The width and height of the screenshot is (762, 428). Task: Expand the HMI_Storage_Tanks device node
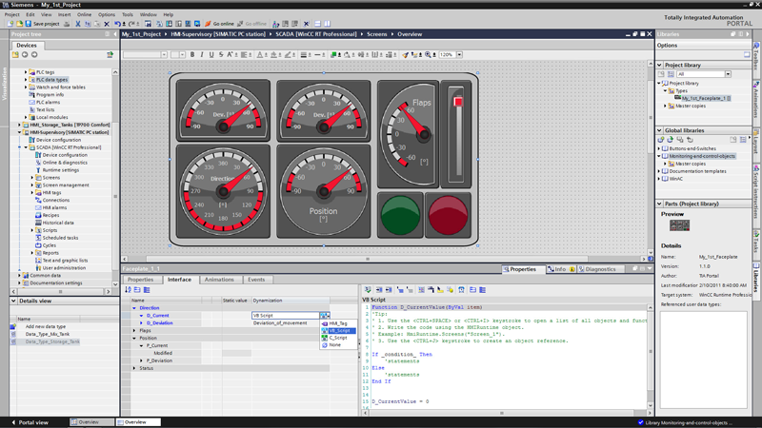[x=19, y=125]
